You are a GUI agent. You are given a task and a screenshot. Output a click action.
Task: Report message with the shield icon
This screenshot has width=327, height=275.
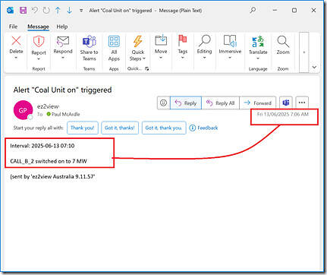[39, 42]
